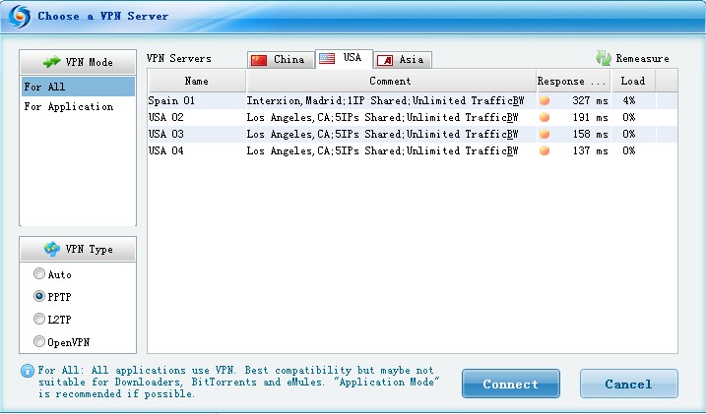Click the Remeasure refresh icon
The height and width of the screenshot is (414, 706).
tap(604, 58)
